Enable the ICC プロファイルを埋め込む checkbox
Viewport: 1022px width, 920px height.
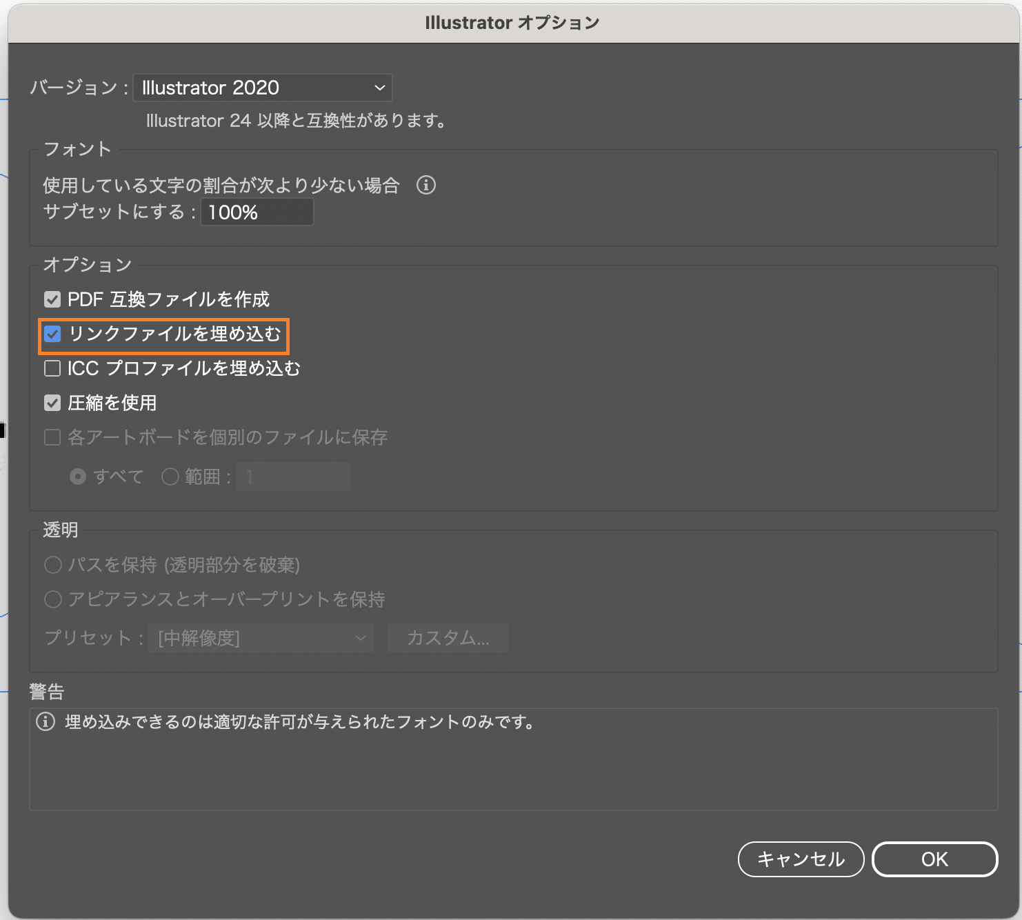coord(52,369)
